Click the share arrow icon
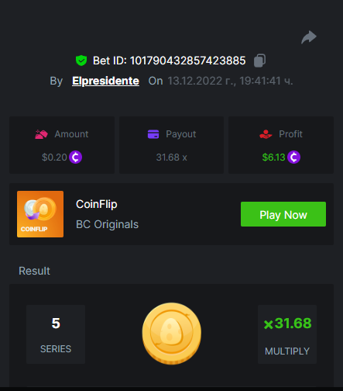343x391 pixels. pos(309,37)
